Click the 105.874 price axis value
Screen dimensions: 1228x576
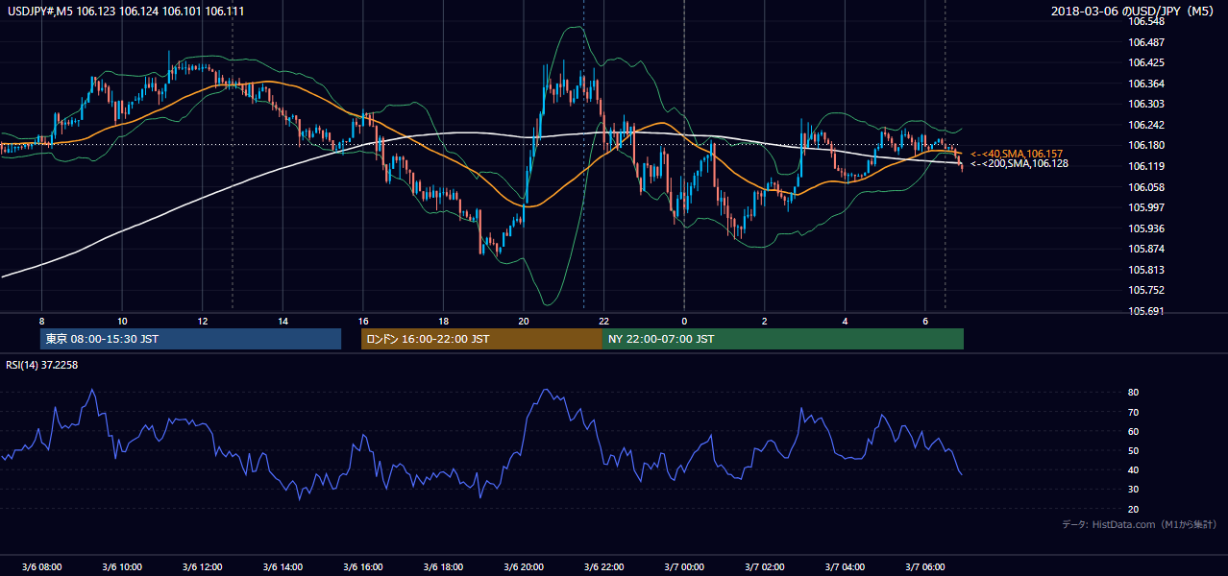click(x=1146, y=250)
